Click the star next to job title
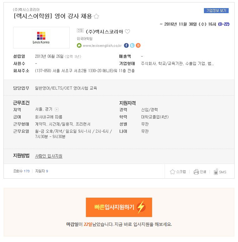Image resolution: width=238 pixels, height=242 pixels. point(96,16)
